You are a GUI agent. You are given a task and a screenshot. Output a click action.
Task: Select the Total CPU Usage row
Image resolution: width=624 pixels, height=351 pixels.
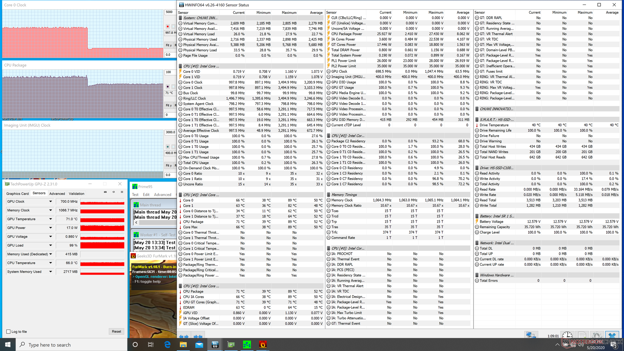pyautogui.click(x=251, y=163)
